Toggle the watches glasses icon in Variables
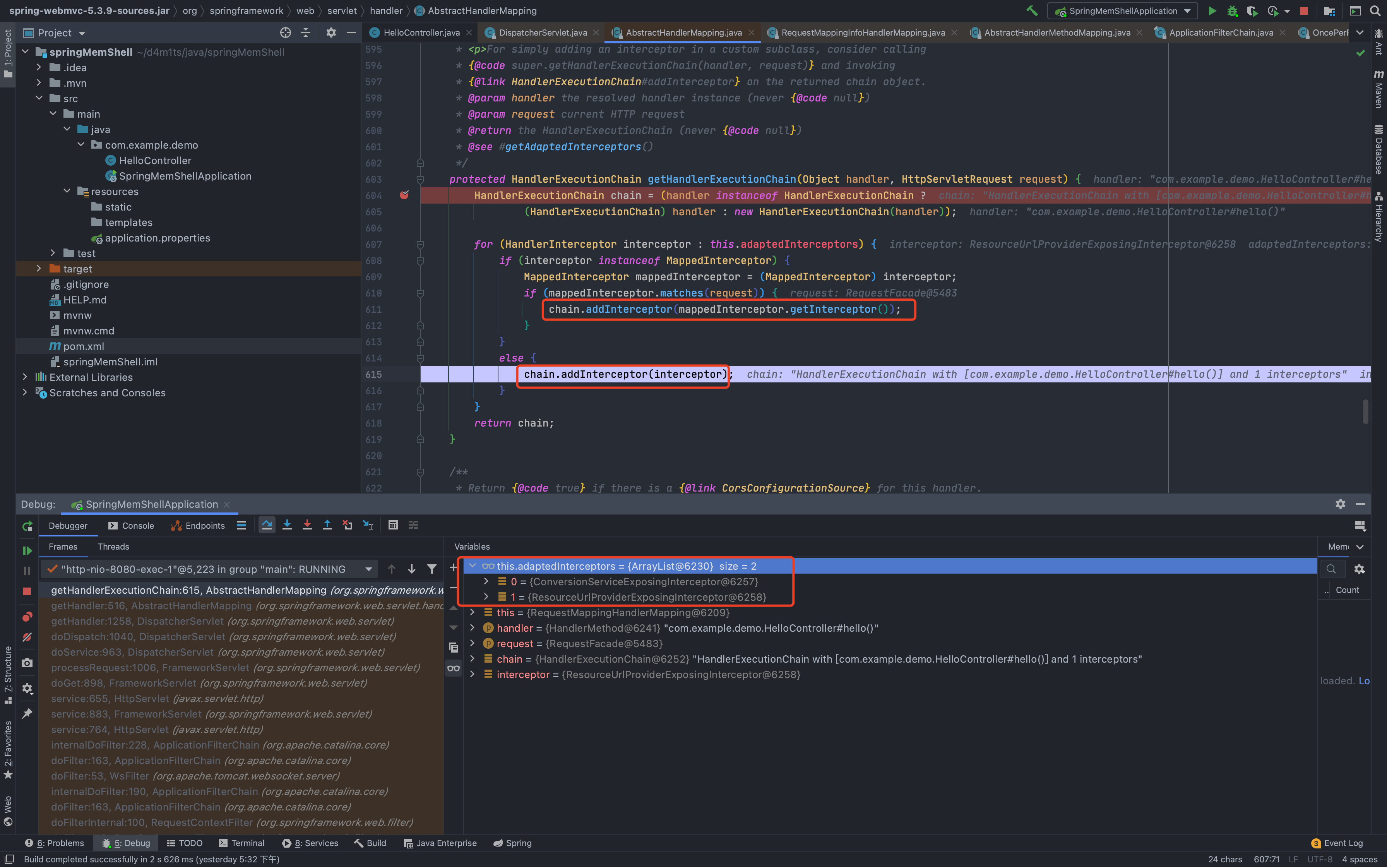 453,668
